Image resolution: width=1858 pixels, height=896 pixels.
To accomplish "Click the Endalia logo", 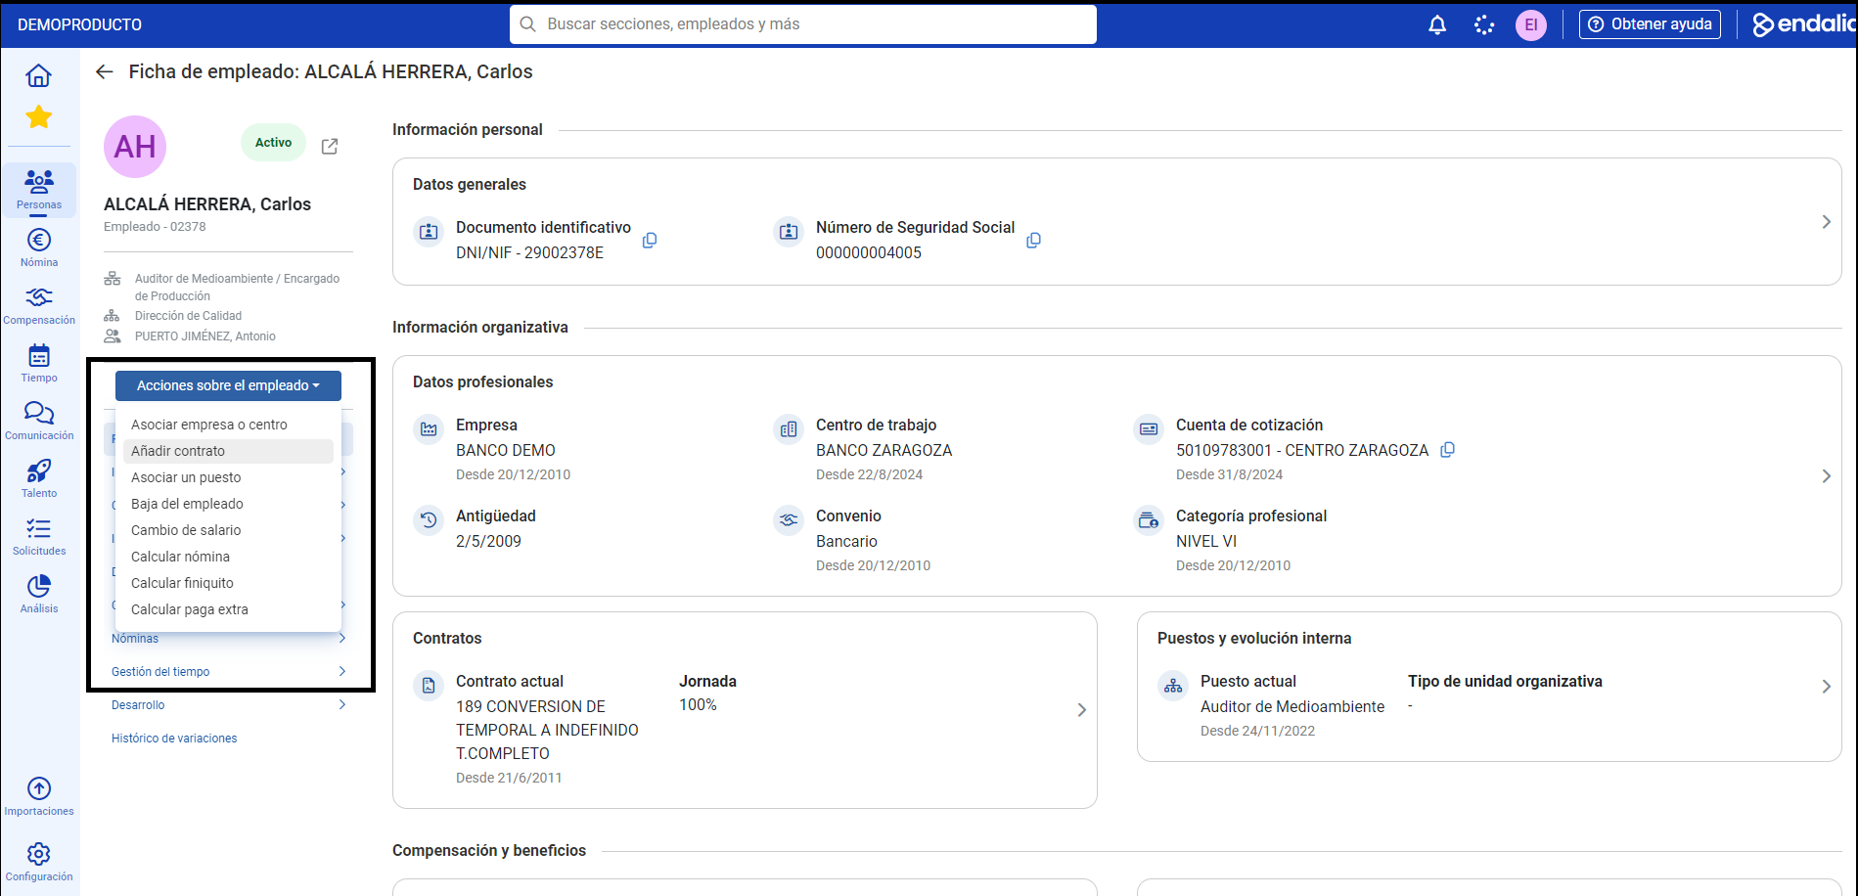I will click(x=1804, y=24).
